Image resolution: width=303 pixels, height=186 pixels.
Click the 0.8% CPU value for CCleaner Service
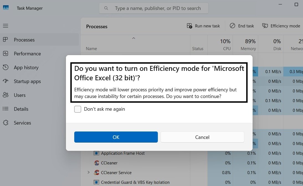(226, 172)
